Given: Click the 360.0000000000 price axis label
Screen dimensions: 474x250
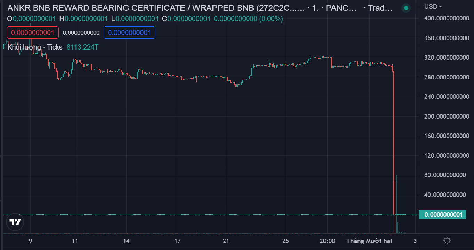Looking at the screenshot, I should (x=447, y=37).
